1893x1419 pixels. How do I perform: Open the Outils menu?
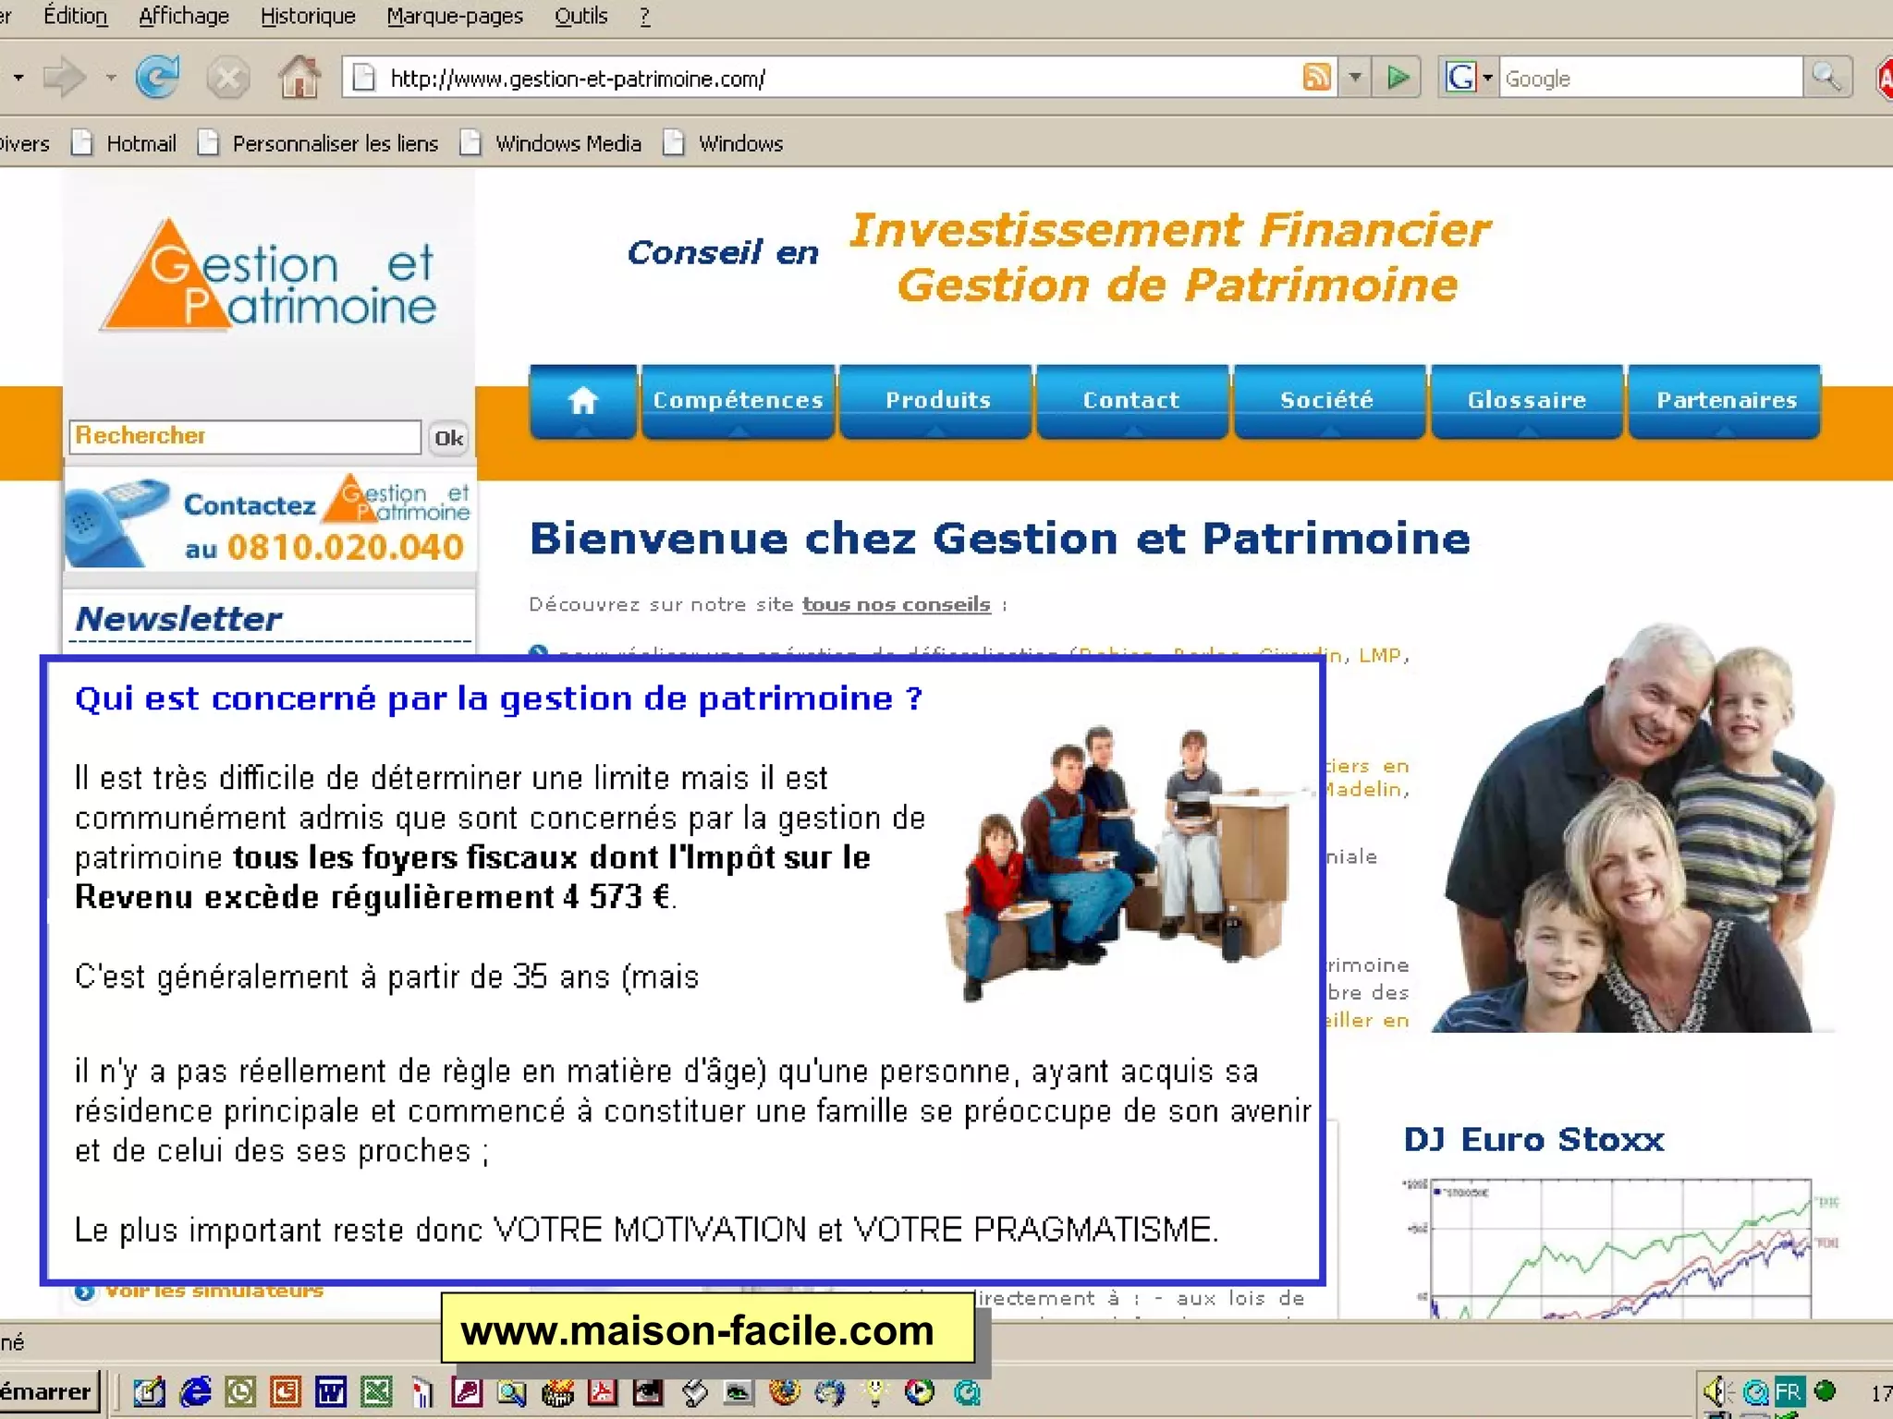580,16
